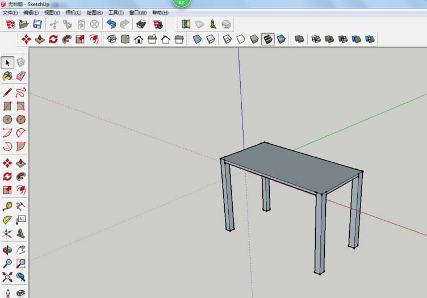Screen dimensions: 427x298
Task: Enable Wireframe face style
Action: pyautogui.click(x=227, y=39)
